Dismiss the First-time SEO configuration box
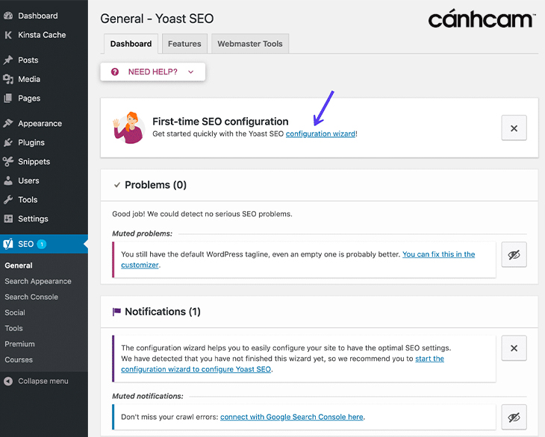The image size is (545, 437). 514,128
